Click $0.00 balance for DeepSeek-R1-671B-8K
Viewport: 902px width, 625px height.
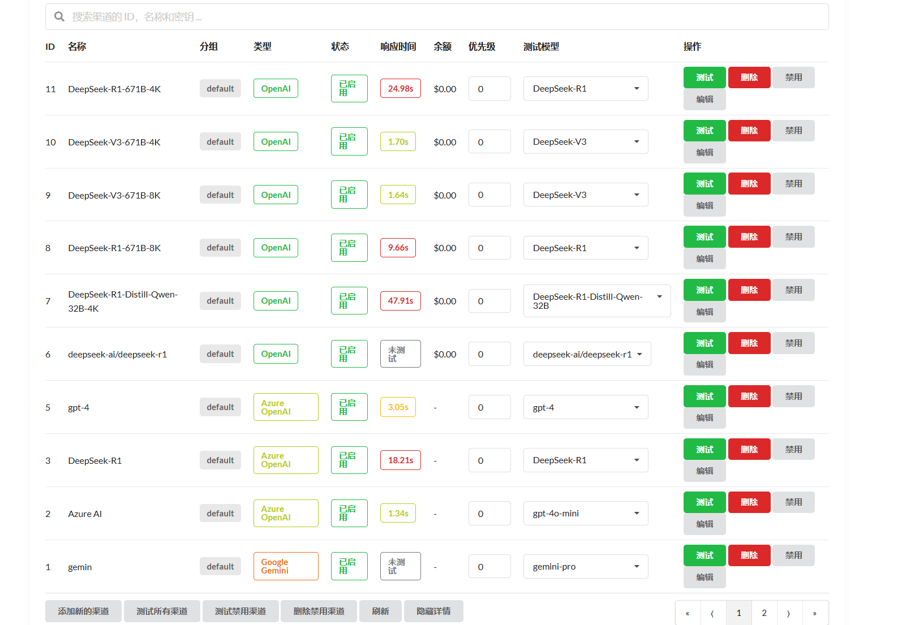(x=445, y=248)
